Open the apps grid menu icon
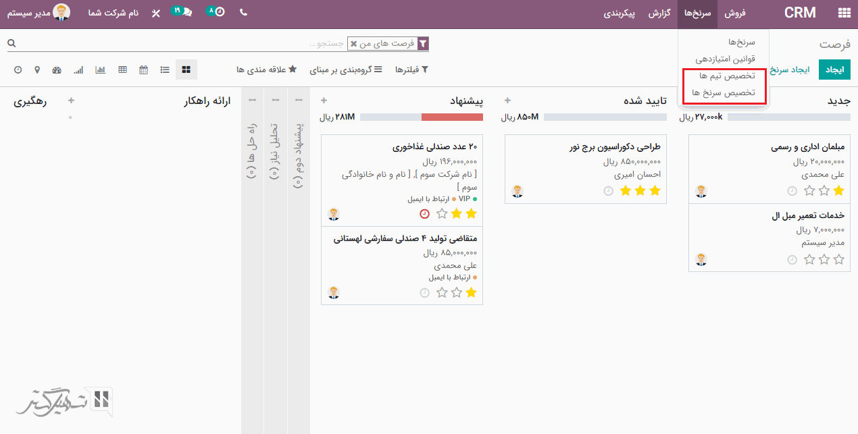 pos(844,13)
